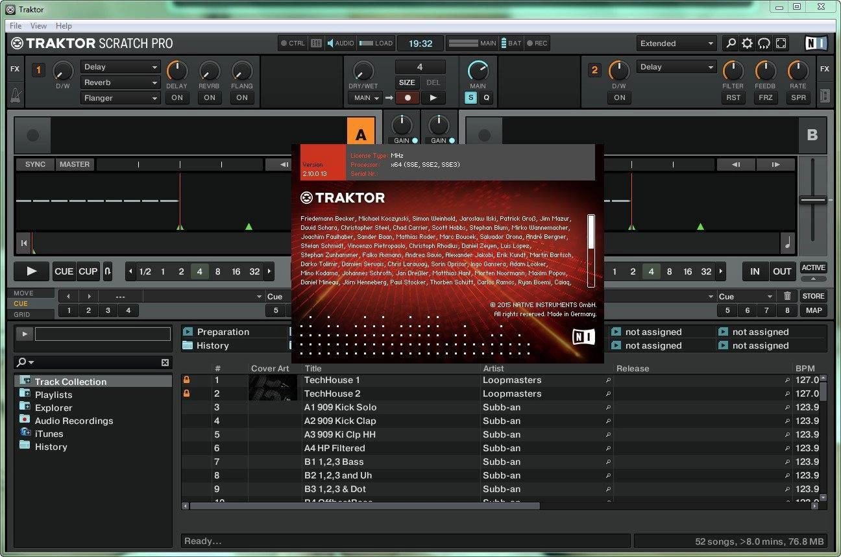
Task: Open FX unit 1 Delay effect dropdown
Action: 121,67
